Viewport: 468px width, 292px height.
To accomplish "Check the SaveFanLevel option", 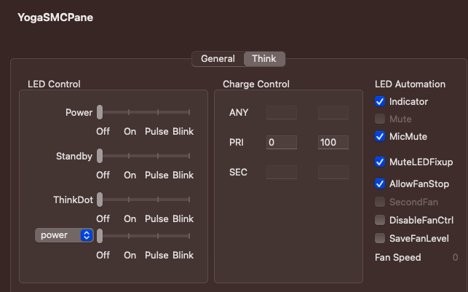I will pyautogui.click(x=380, y=238).
